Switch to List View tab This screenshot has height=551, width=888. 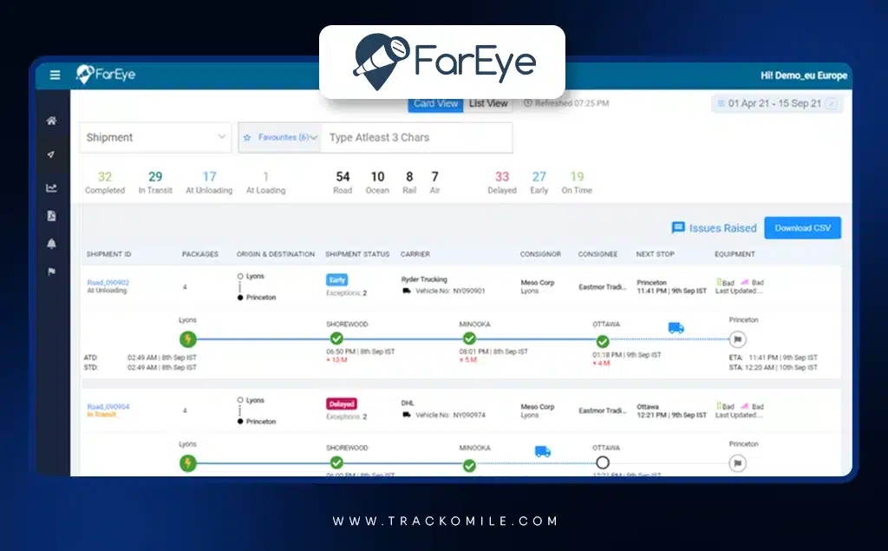[488, 104]
